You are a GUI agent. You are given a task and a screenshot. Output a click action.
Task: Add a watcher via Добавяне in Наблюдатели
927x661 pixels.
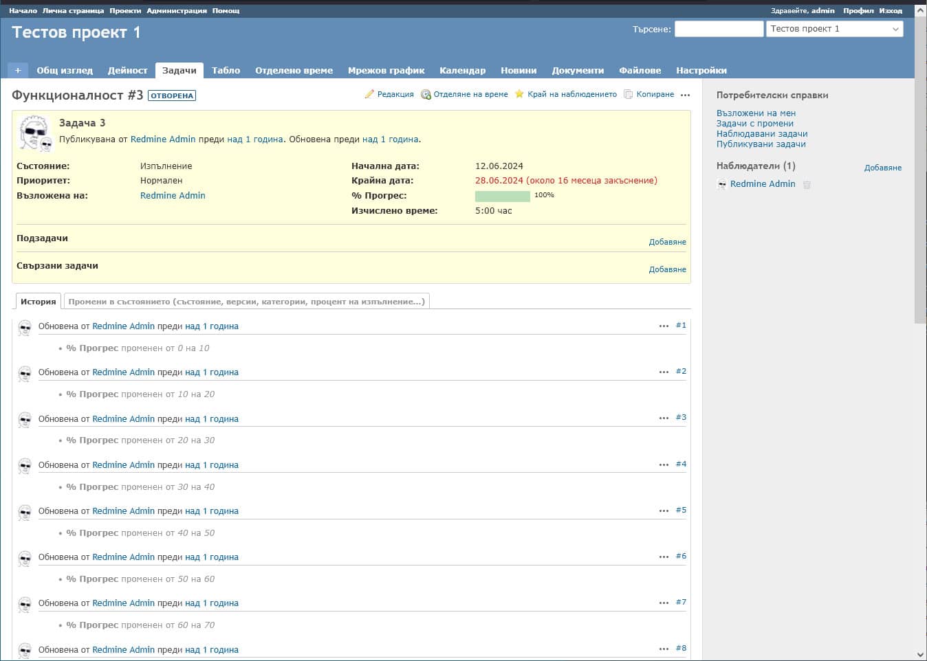coord(883,168)
